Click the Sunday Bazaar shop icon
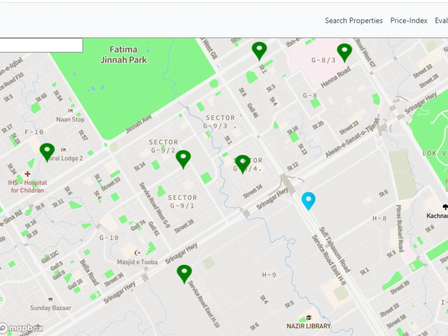This screenshot has height=336, width=448. click(x=51, y=299)
